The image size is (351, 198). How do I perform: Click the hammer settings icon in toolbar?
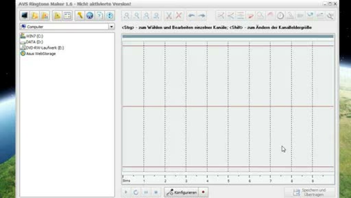80,16
